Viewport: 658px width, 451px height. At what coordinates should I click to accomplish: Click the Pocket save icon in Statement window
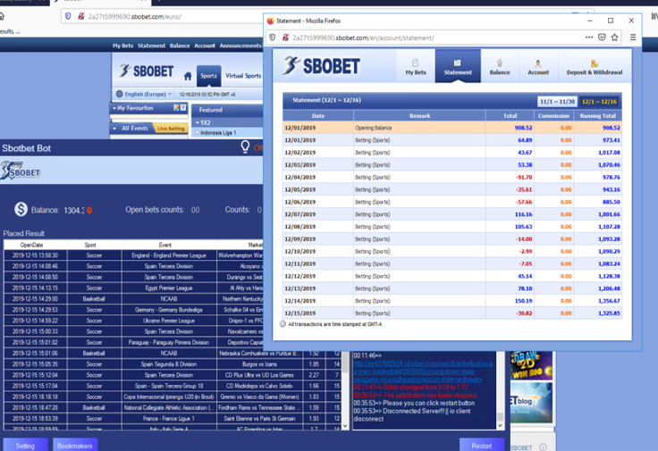(x=602, y=38)
